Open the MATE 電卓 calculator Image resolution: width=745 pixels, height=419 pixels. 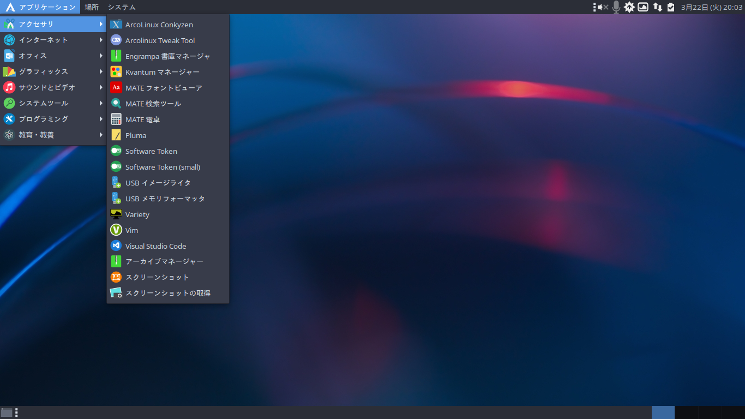[x=168, y=119]
